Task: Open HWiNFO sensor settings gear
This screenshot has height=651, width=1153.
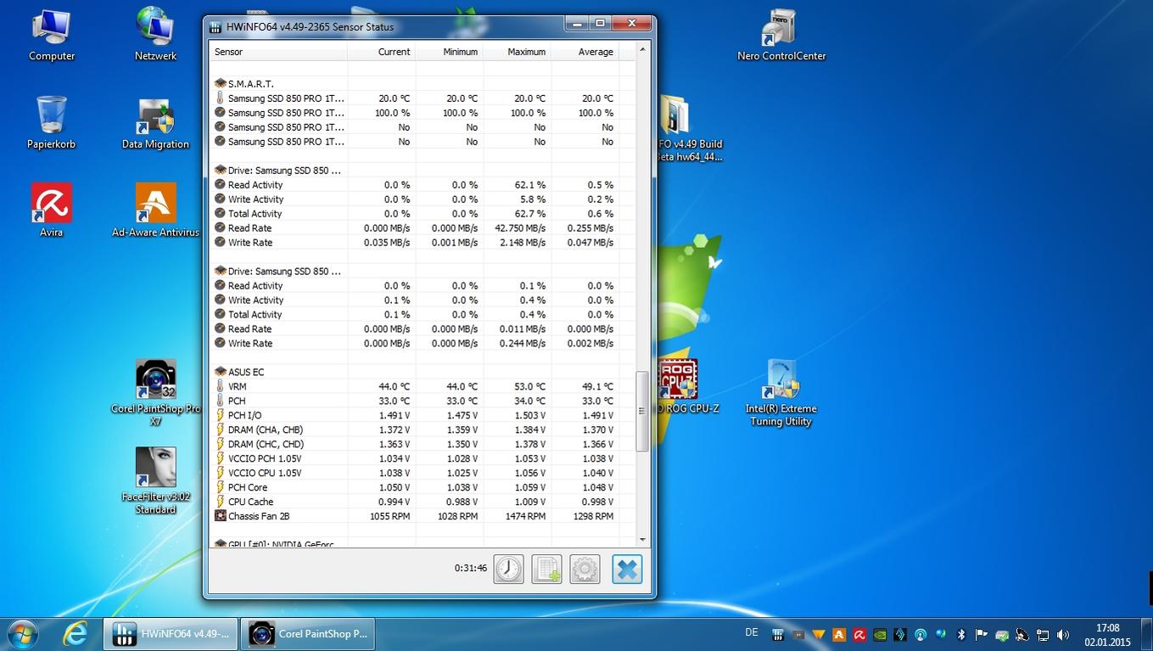Action: point(585,569)
